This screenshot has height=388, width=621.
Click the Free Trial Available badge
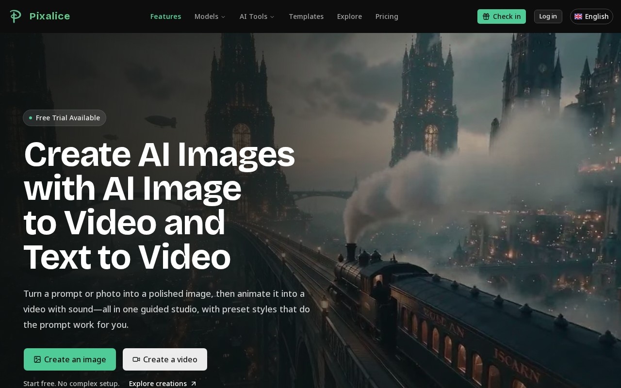[65, 118]
